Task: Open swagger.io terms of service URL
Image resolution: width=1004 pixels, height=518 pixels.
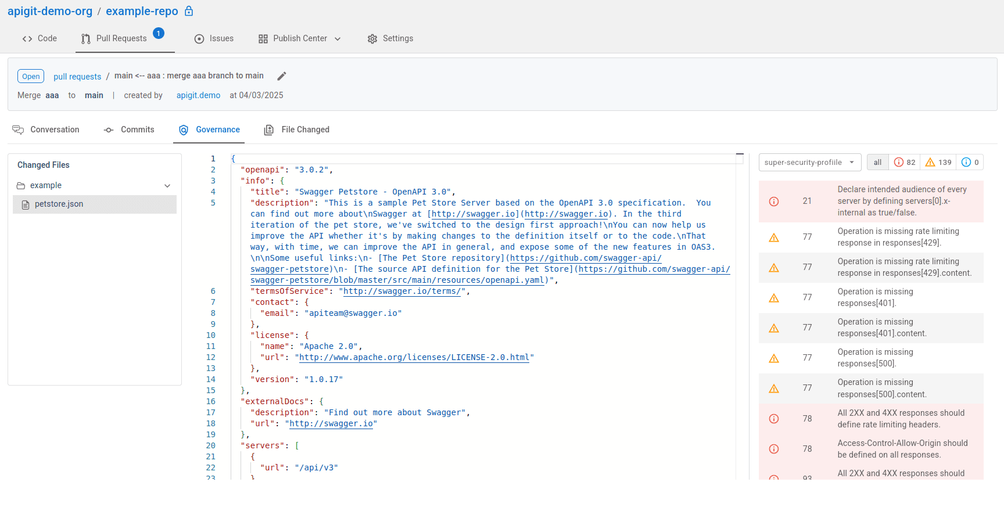Action: tap(402, 291)
